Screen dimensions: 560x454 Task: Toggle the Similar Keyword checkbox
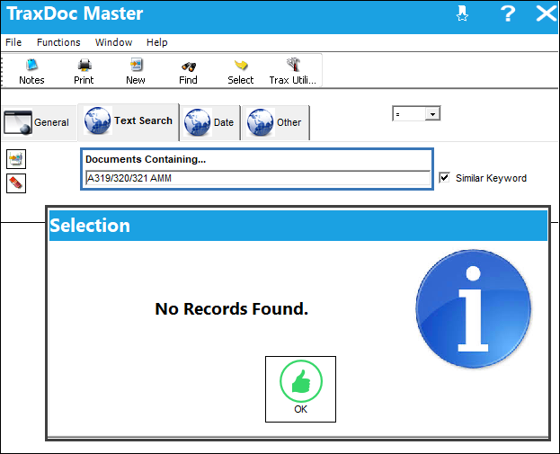pos(444,177)
